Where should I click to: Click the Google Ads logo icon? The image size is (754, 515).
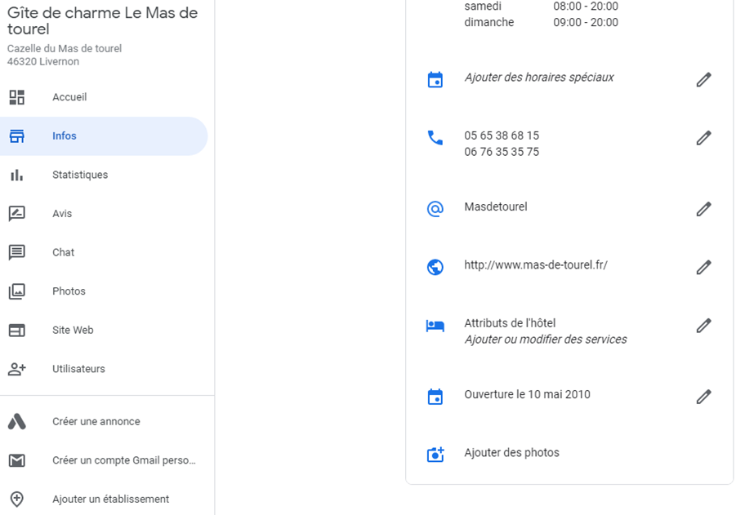click(x=17, y=421)
